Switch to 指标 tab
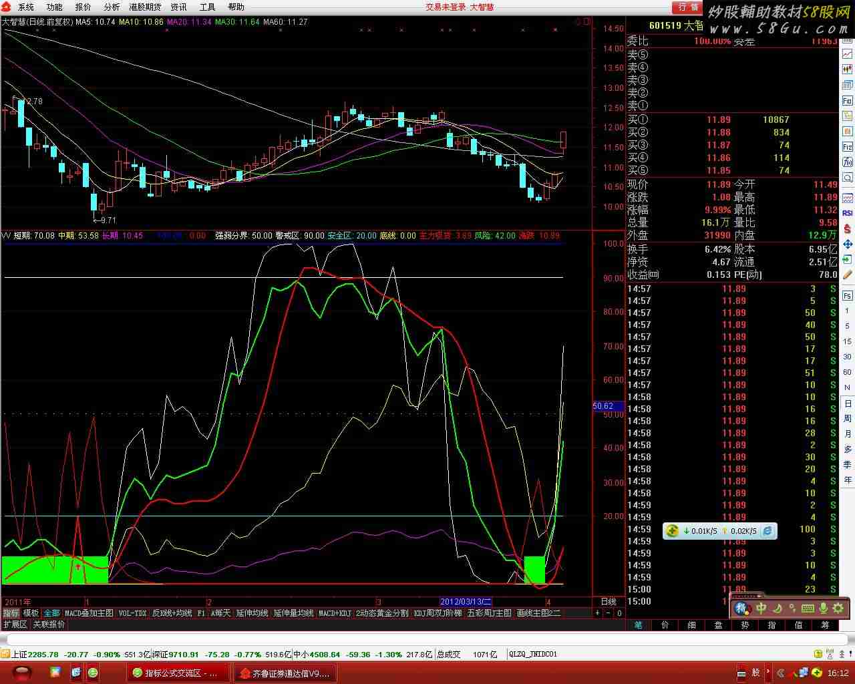Screen dimensions: 855x684 pos(11,613)
